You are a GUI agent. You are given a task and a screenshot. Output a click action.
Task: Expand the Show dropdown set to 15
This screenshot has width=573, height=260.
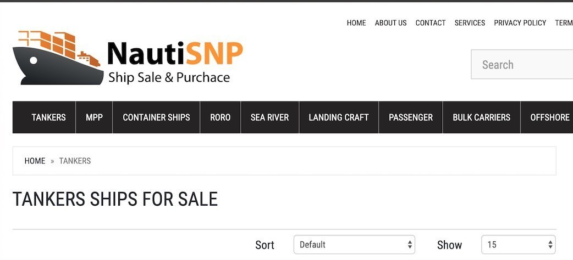pyautogui.click(x=518, y=245)
